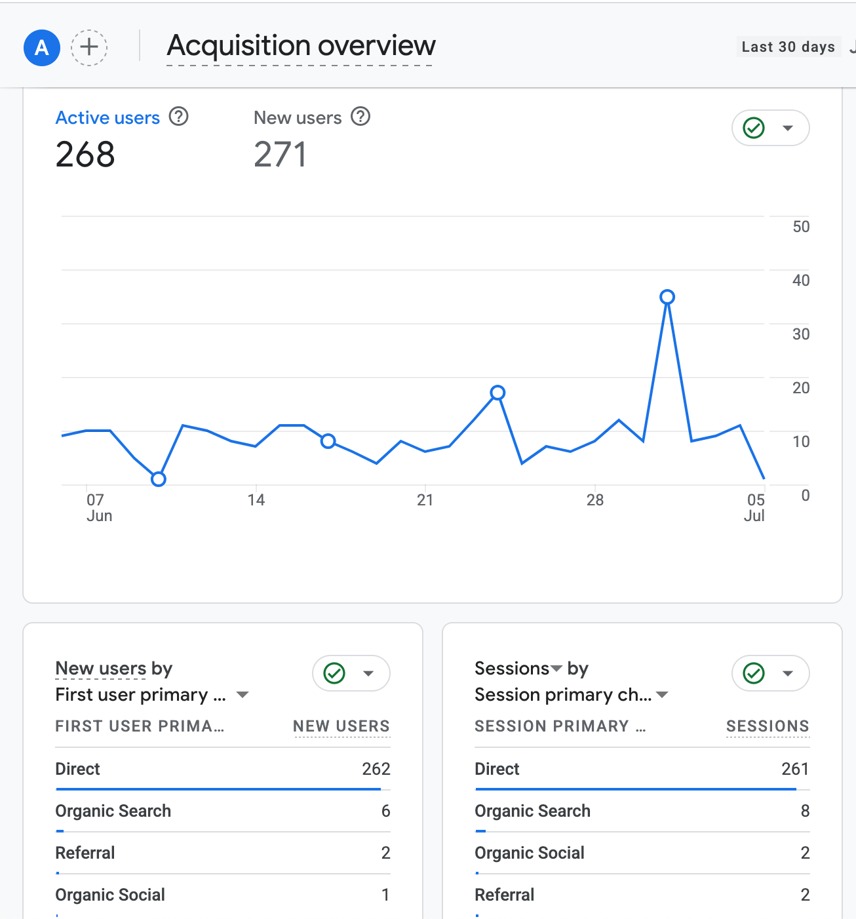Click Organic Social row in New users table
The width and height of the screenshot is (856, 919).
tap(223, 895)
